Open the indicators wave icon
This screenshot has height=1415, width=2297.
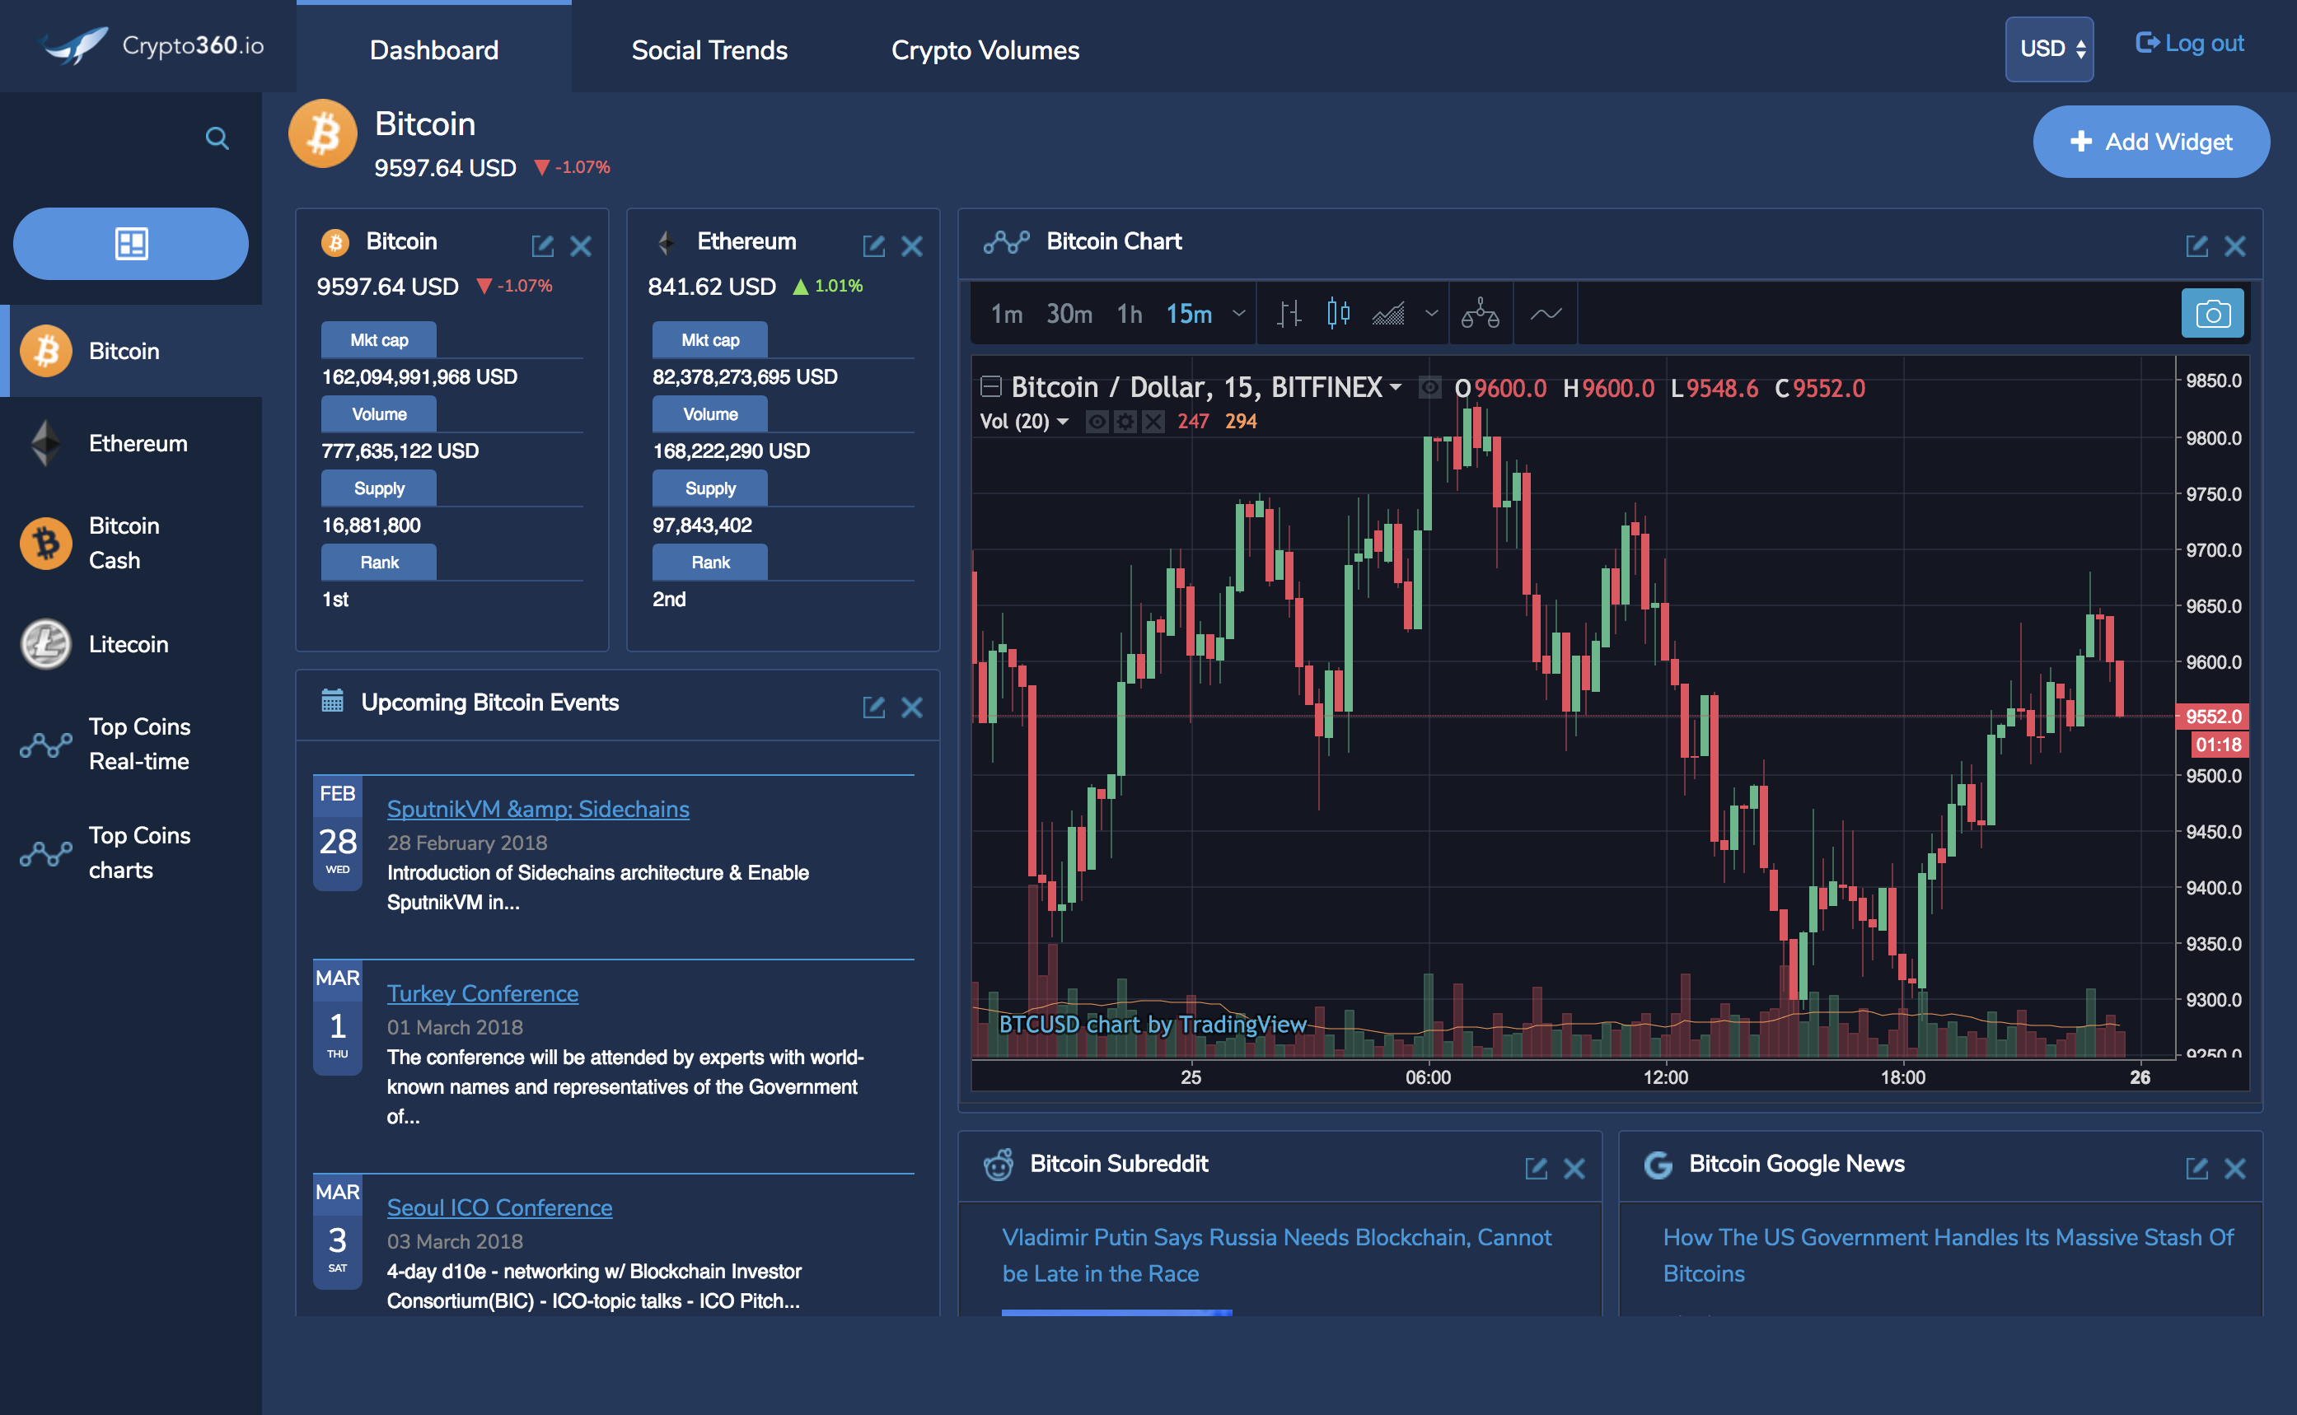pyautogui.click(x=1546, y=314)
